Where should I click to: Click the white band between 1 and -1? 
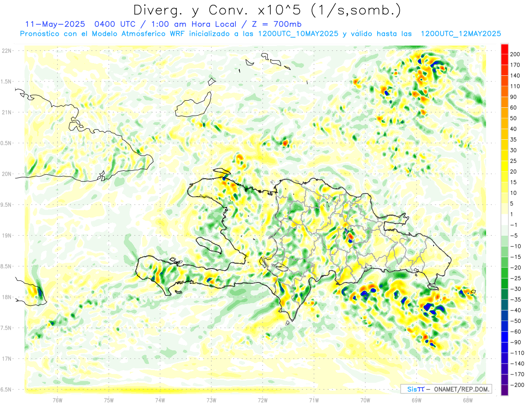click(504, 219)
